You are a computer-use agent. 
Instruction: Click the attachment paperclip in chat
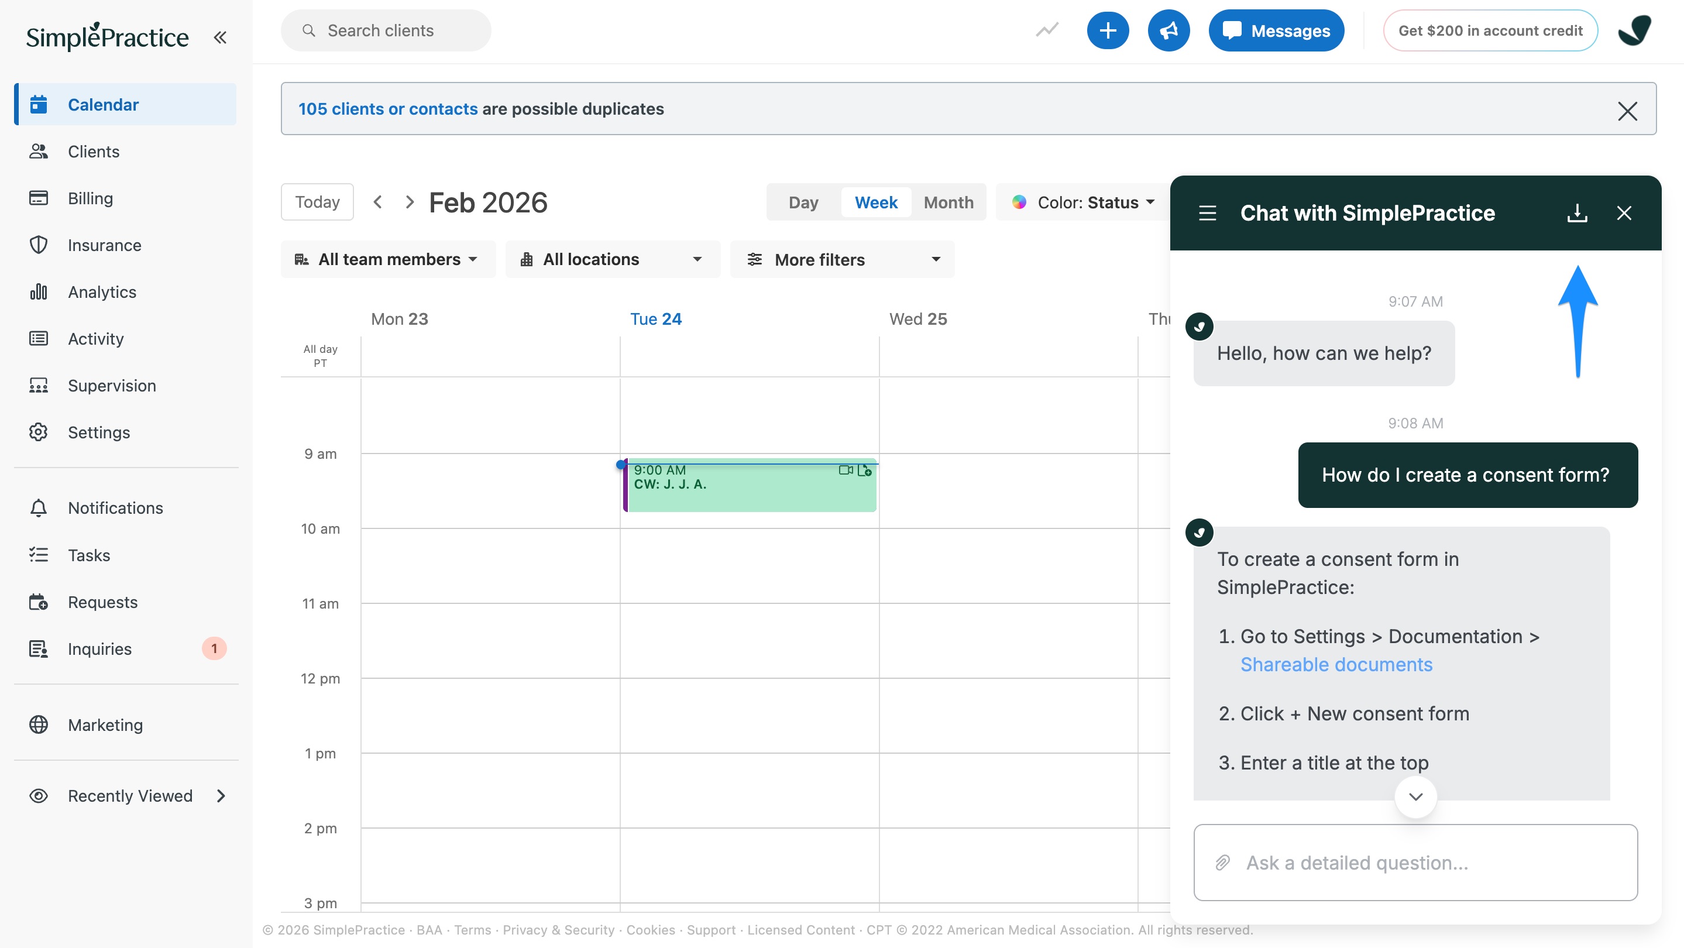tap(1222, 863)
